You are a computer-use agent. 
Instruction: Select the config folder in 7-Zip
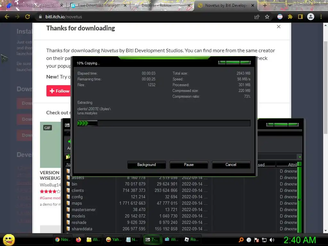coord(181,197)
